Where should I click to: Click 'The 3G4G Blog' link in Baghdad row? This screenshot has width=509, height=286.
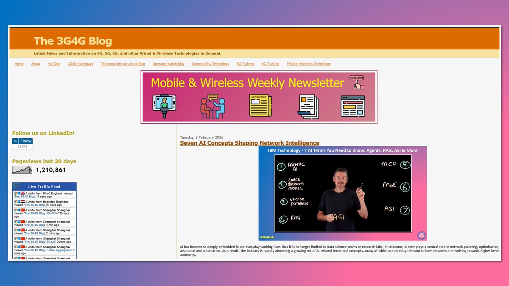click(x=35, y=205)
